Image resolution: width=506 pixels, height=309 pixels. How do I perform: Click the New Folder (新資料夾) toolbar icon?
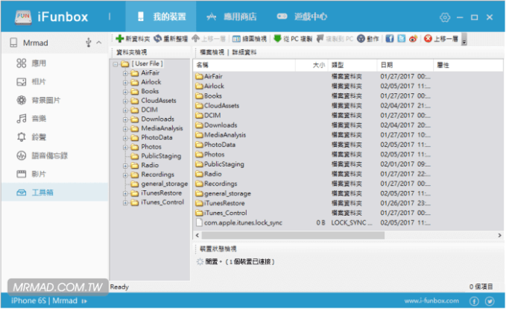click(x=120, y=39)
